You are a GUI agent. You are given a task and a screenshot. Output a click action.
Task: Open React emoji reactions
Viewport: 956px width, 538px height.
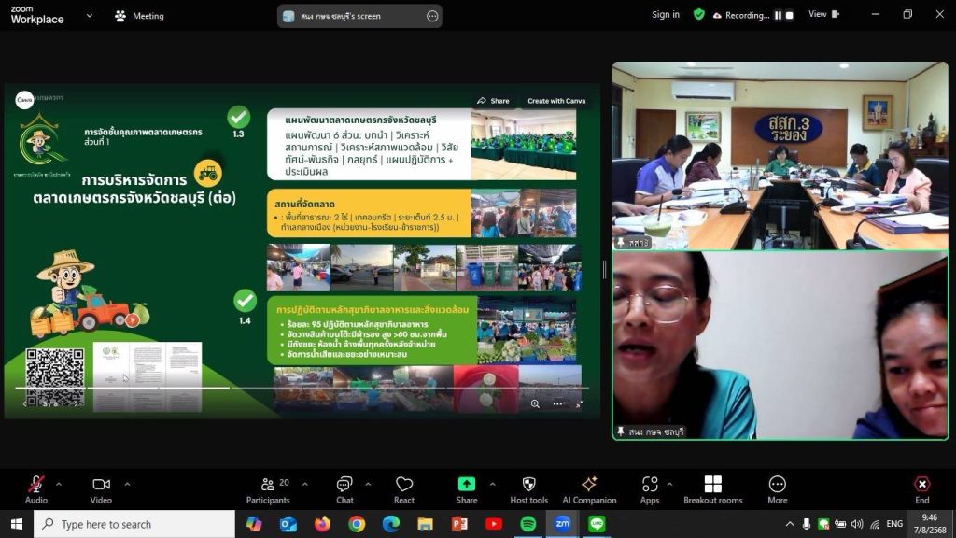coord(403,484)
